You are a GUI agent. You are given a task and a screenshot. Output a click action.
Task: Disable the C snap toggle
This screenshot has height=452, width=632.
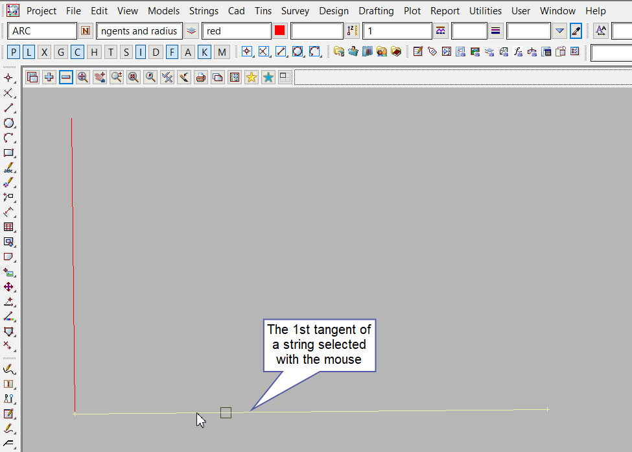(x=76, y=53)
